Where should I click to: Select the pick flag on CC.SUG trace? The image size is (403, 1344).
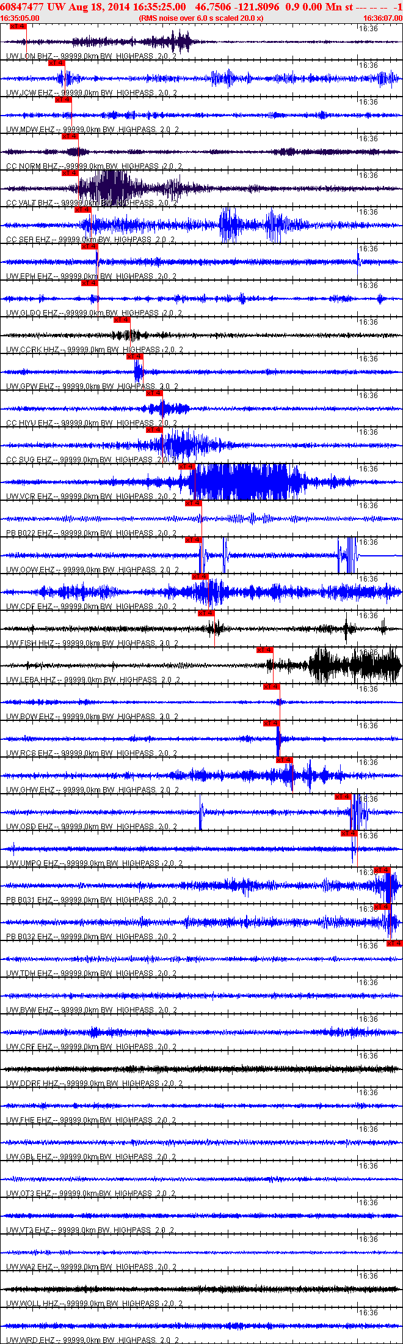[154, 430]
